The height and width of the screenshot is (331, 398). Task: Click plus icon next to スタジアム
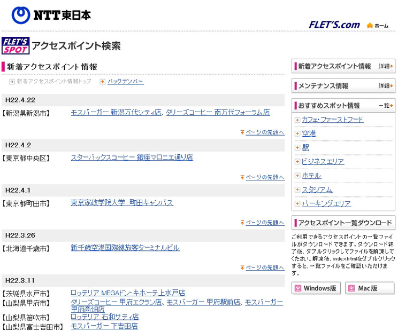[x=297, y=190]
